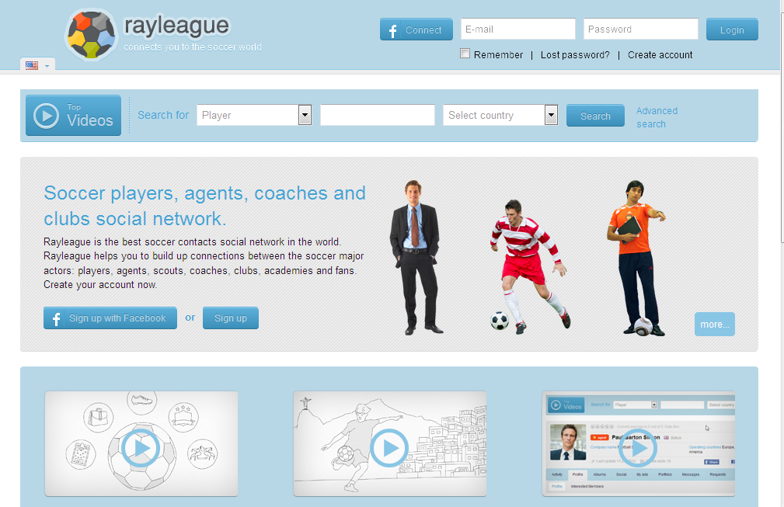Click the more... button in banner
784x507 pixels.
pyautogui.click(x=714, y=325)
